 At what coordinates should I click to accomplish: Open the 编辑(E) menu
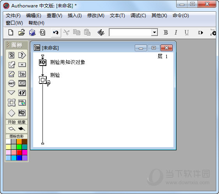tap(34, 16)
